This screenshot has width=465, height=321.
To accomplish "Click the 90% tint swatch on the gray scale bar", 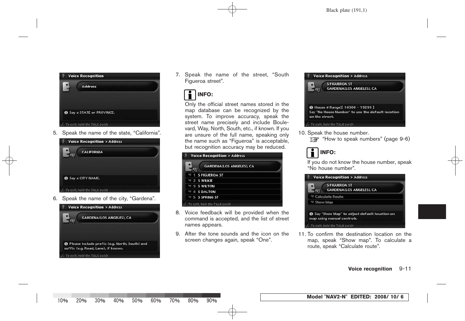I will 211,295.
